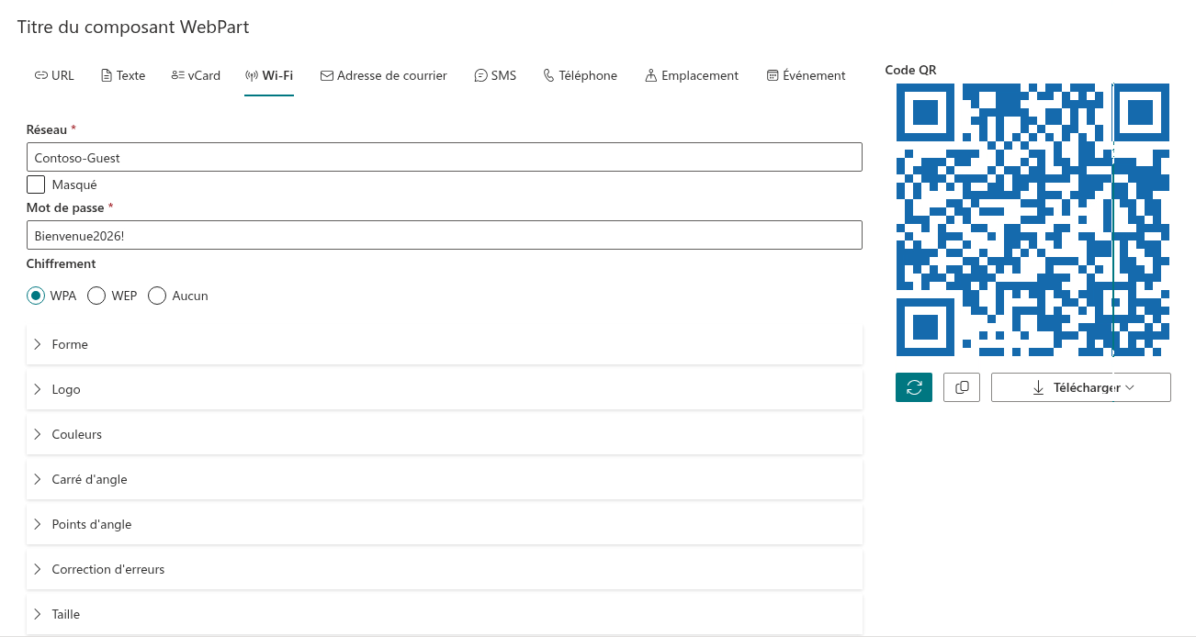1196x637 pixels.
Task: Expand the Correction d'erreurs section
Action: pos(445,569)
